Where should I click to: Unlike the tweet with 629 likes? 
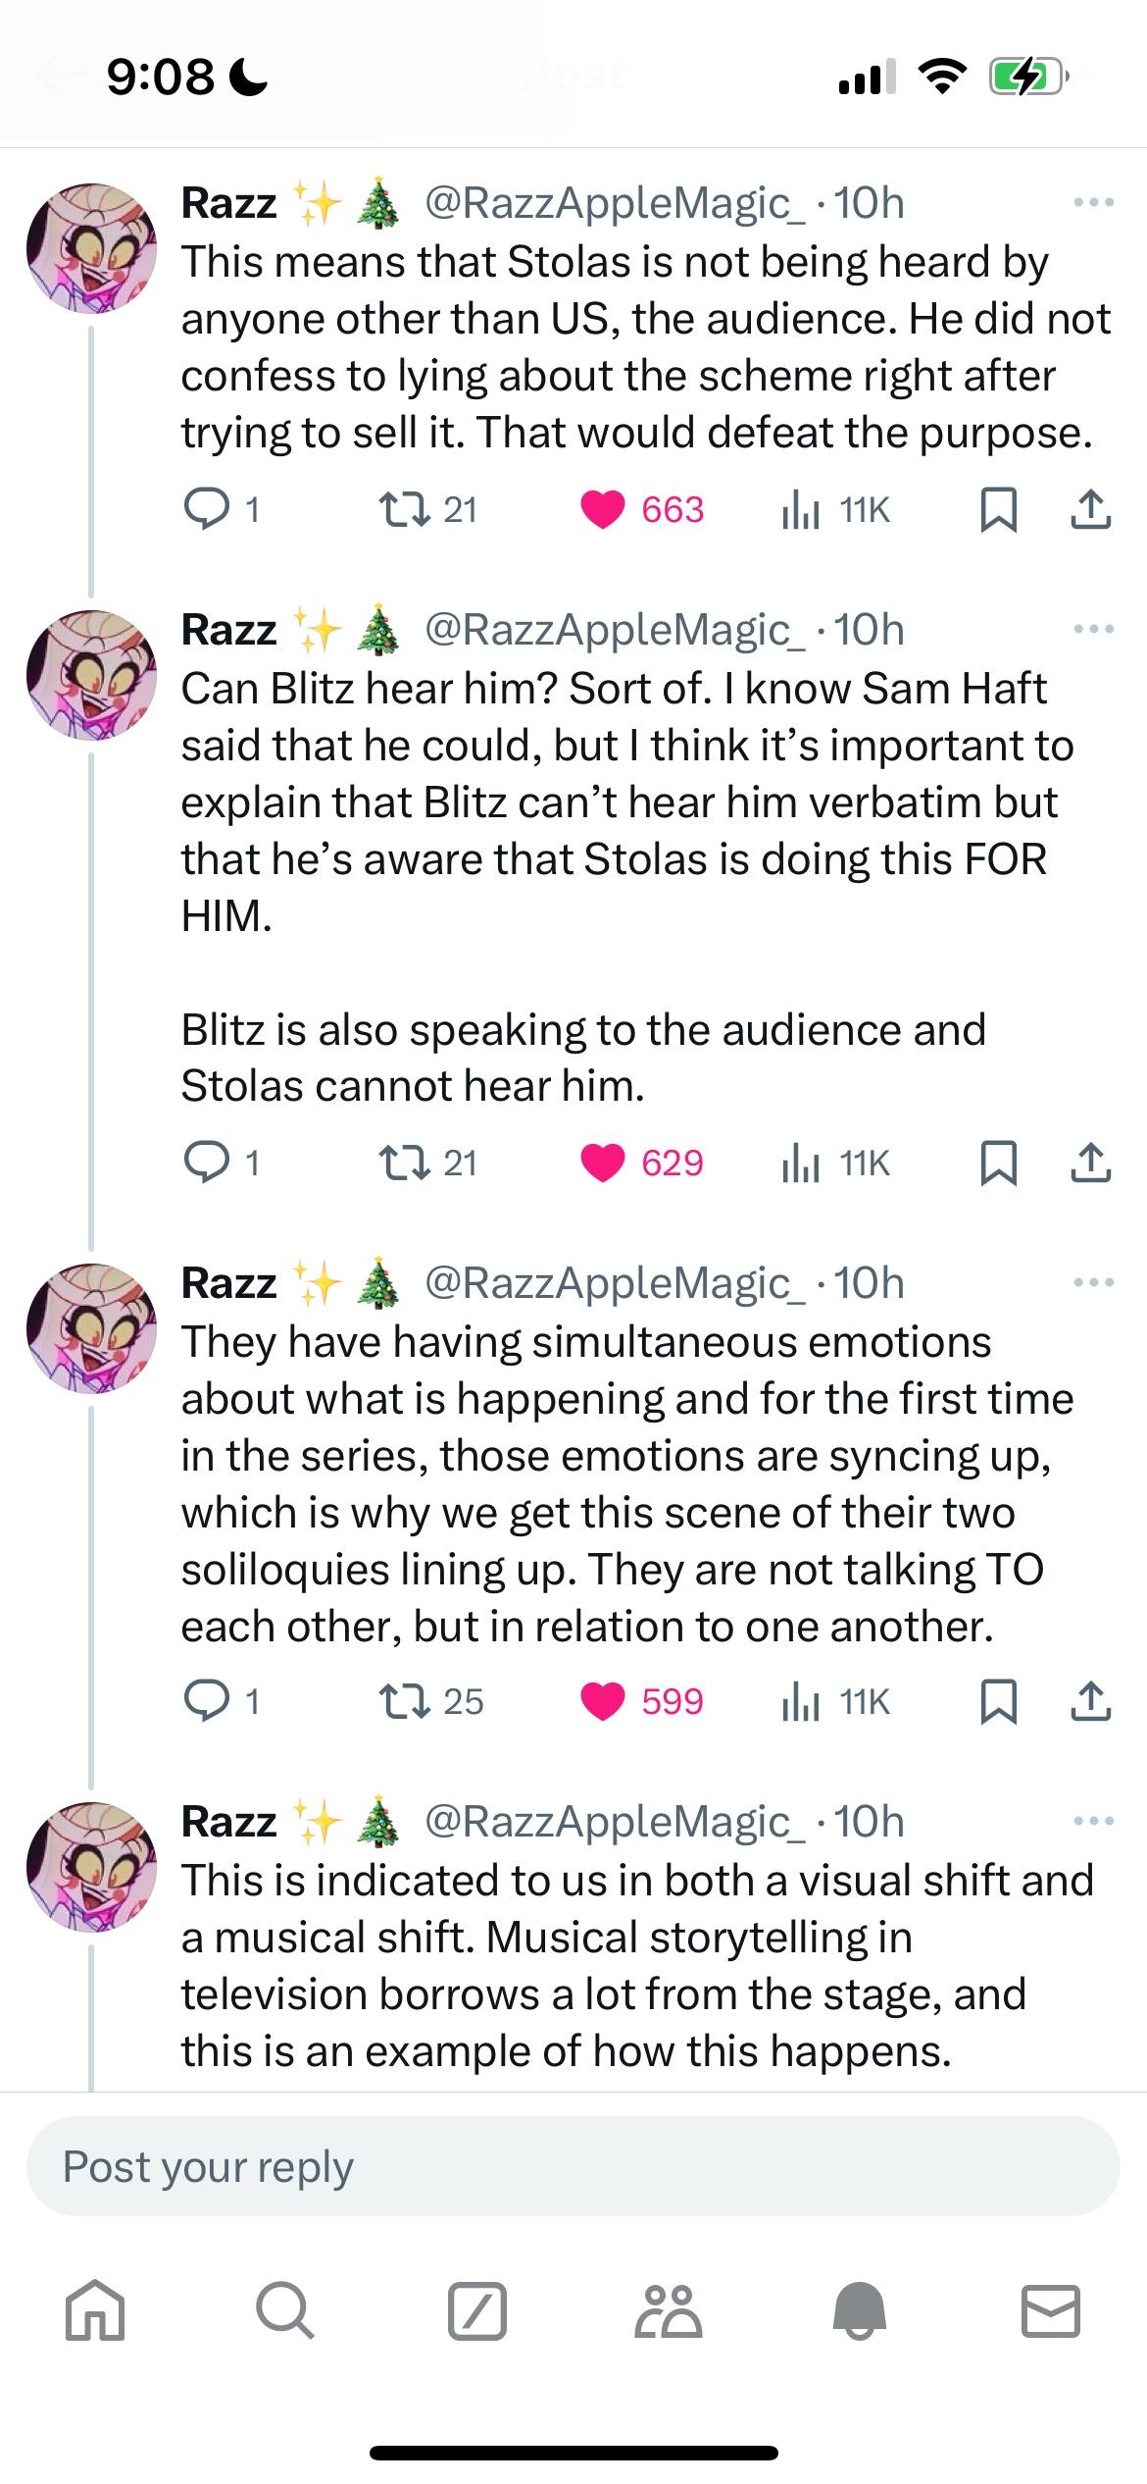(602, 1163)
